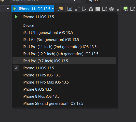
Task: Choose iPhone 8 Plus iOS 13.5 simulator
Action: click(64, 96)
